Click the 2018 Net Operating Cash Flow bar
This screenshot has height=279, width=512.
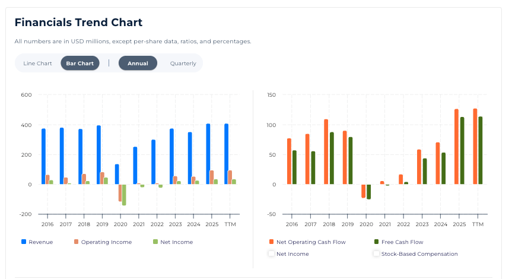tap(326, 151)
